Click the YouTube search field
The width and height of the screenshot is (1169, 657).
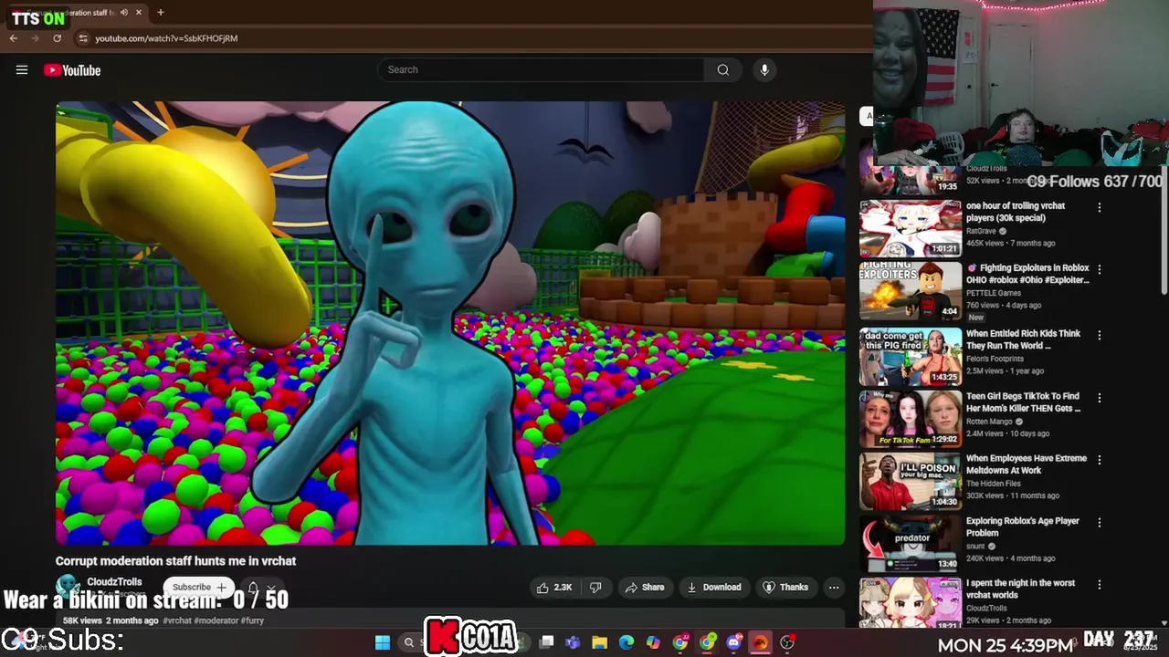pyautogui.click(x=541, y=69)
